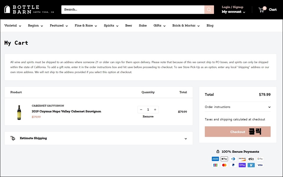Screen dimensions: 283x177
Task: Open the My account dropdown
Action: 233,12
